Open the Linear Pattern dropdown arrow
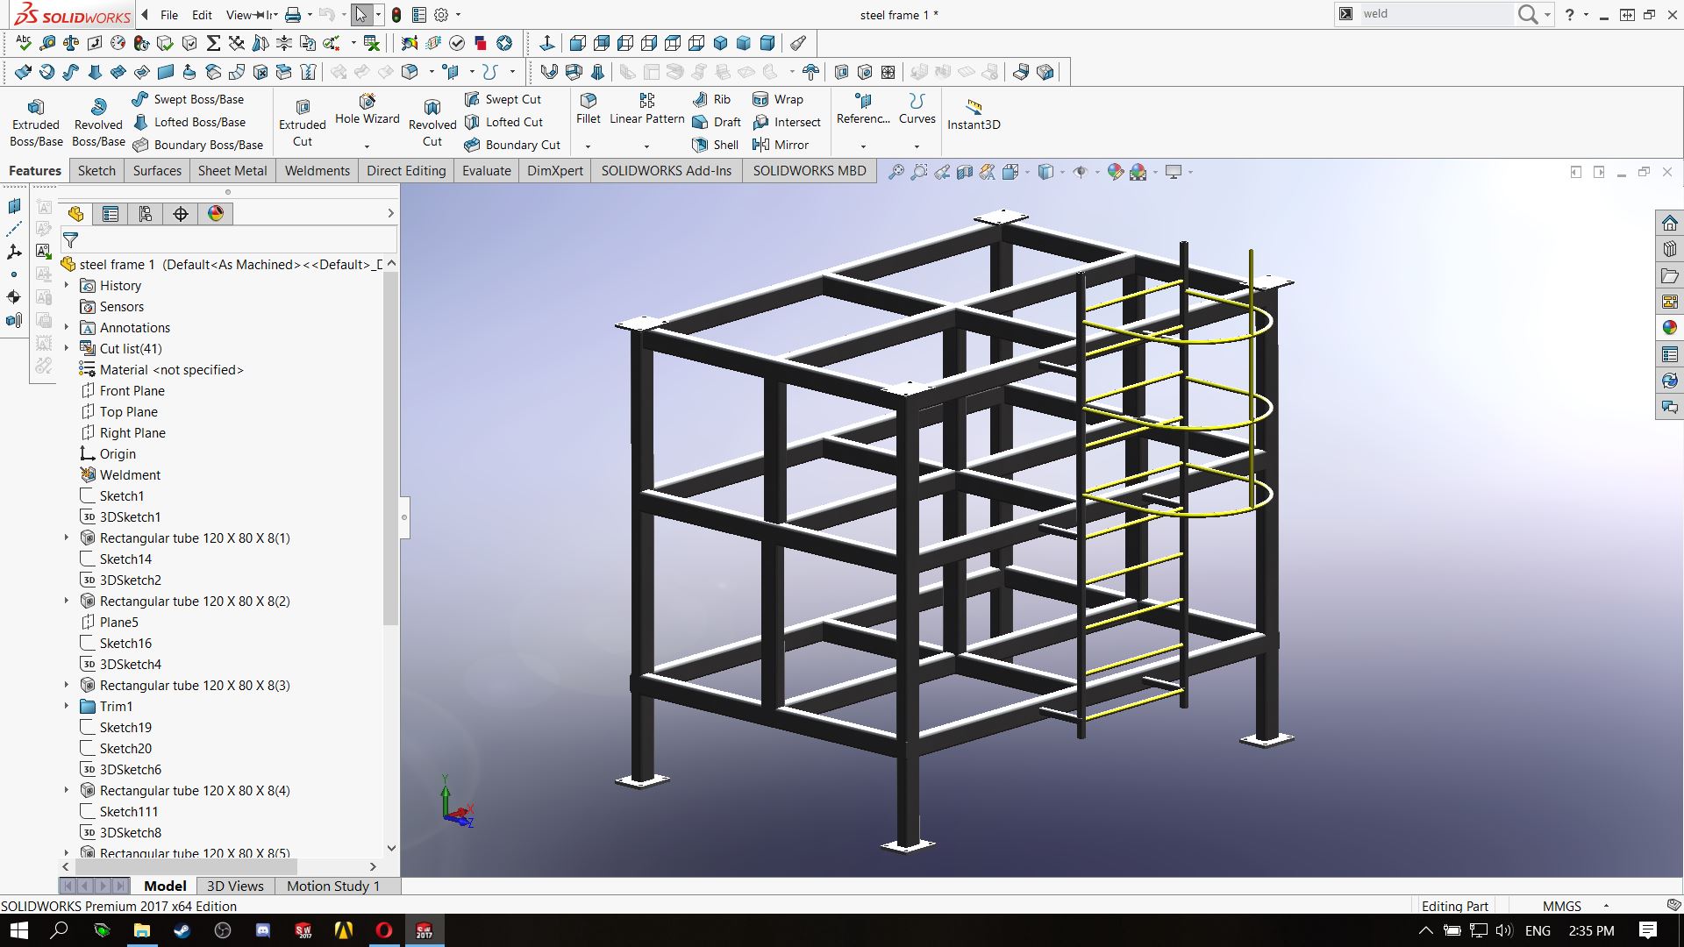 646,146
